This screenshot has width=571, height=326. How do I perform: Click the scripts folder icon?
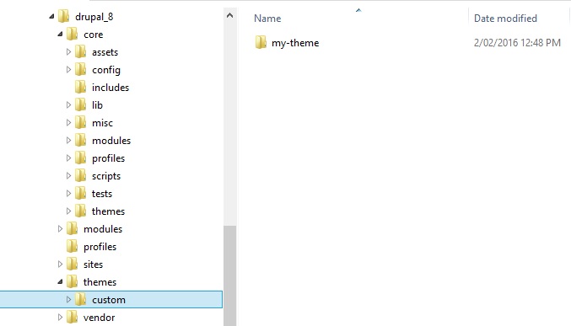tap(80, 175)
